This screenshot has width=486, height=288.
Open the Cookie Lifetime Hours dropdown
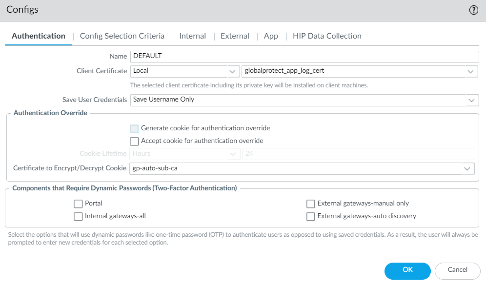coord(185,154)
